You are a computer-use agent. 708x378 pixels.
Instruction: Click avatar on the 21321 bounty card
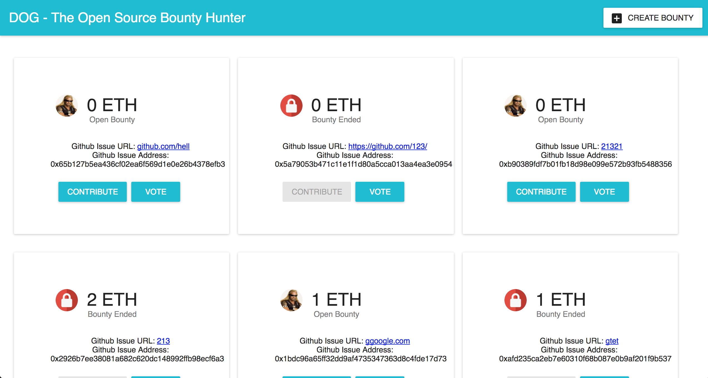click(515, 106)
